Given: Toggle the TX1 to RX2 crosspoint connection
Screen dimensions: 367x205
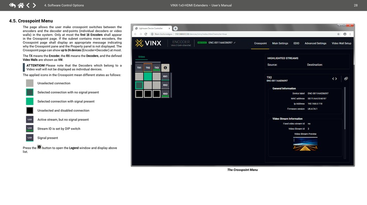Looking at the screenshot, I should point(139,85).
